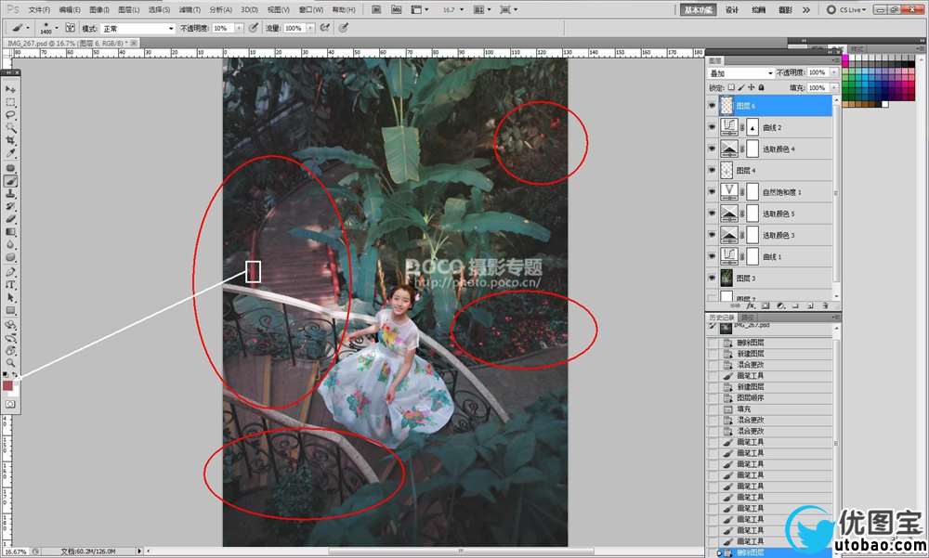Image resolution: width=929 pixels, height=558 pixels.
Task: Hide the 图层 3 layer
Action: point(712,278)
